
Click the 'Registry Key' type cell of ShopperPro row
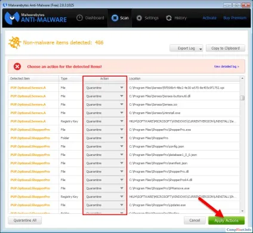(x=69, y=197)
